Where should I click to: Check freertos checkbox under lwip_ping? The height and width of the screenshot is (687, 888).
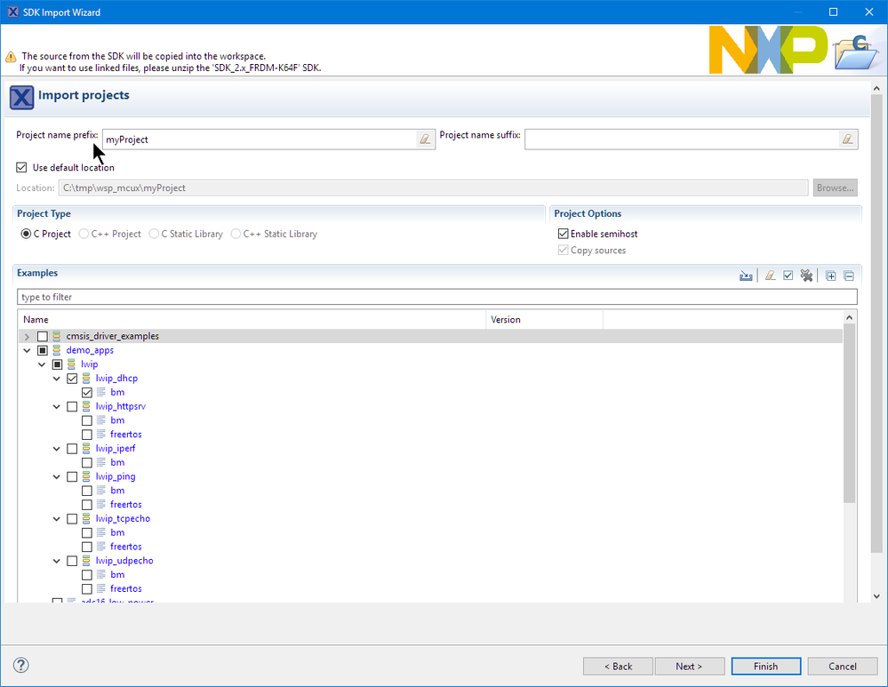pos(86,505)
